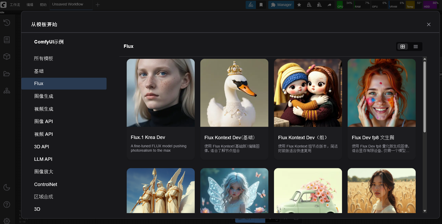Select 图像生成 category
Image resolution: width=442 pixels, height=224 pixels.
(x=64, y=96)
